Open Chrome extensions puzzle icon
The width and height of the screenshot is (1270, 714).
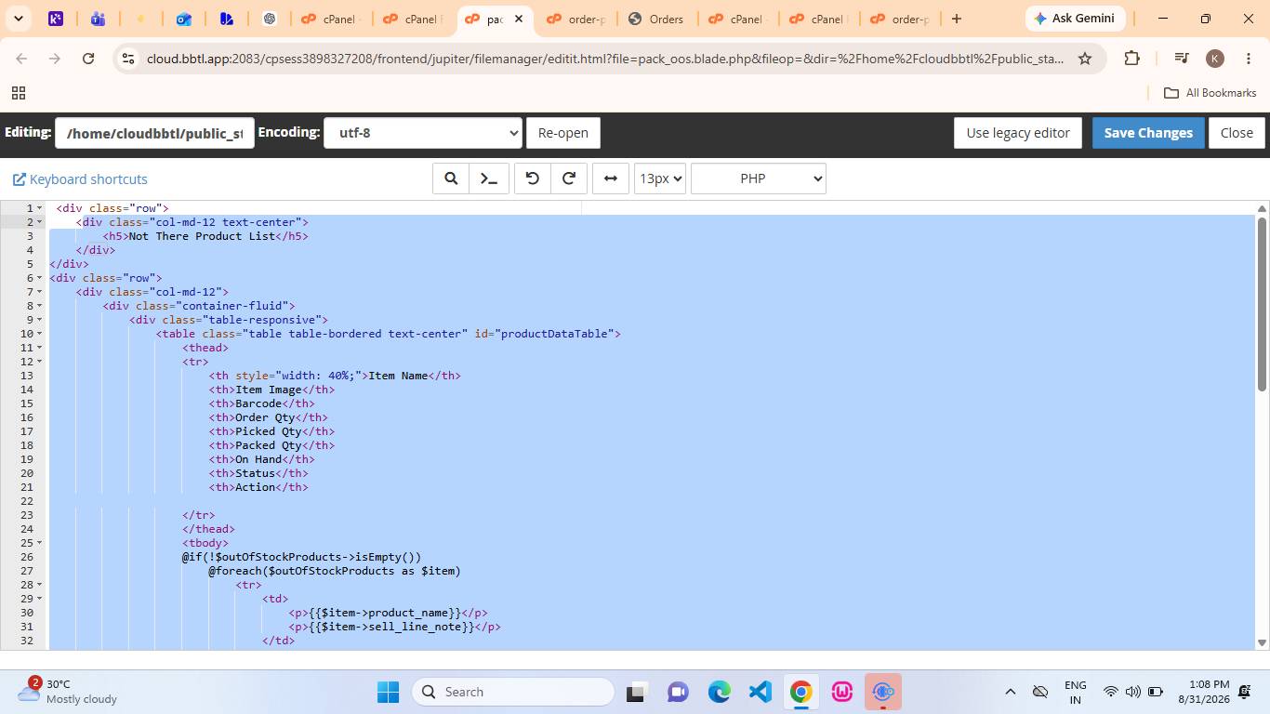(x=1131, y=59)
